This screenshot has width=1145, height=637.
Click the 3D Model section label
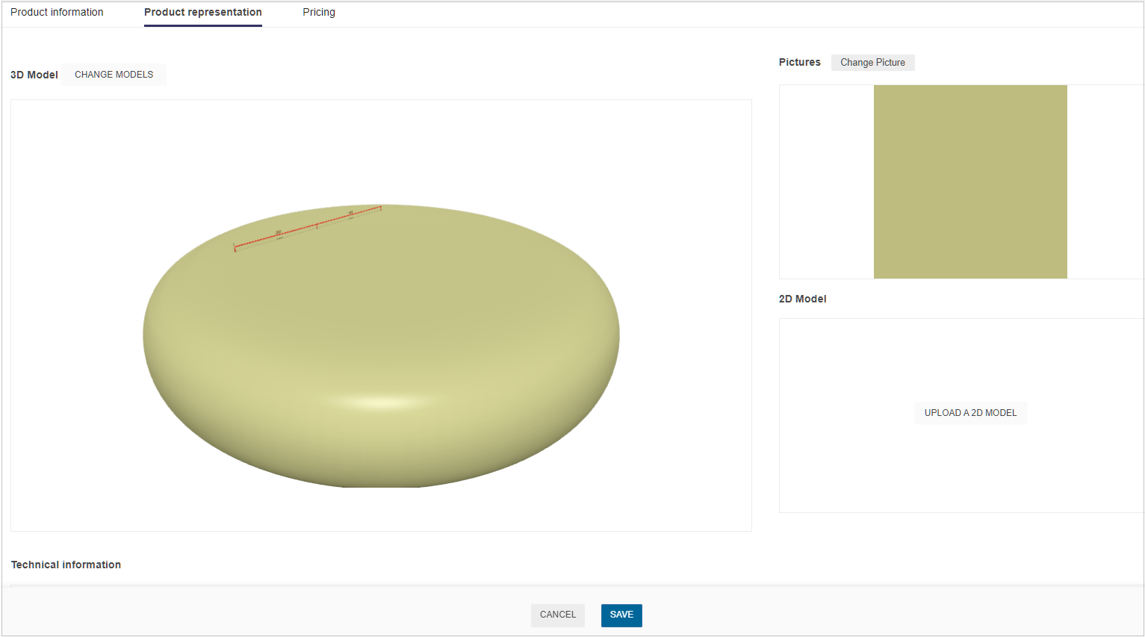pyautogui.click(x=34, y=75)
